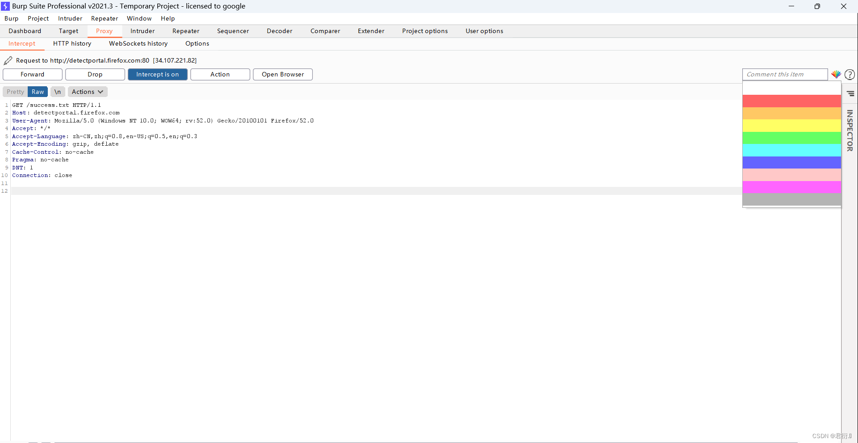Choose the red highlight color
The width and height of the screenshot is (858, 443).
(791, 101)
